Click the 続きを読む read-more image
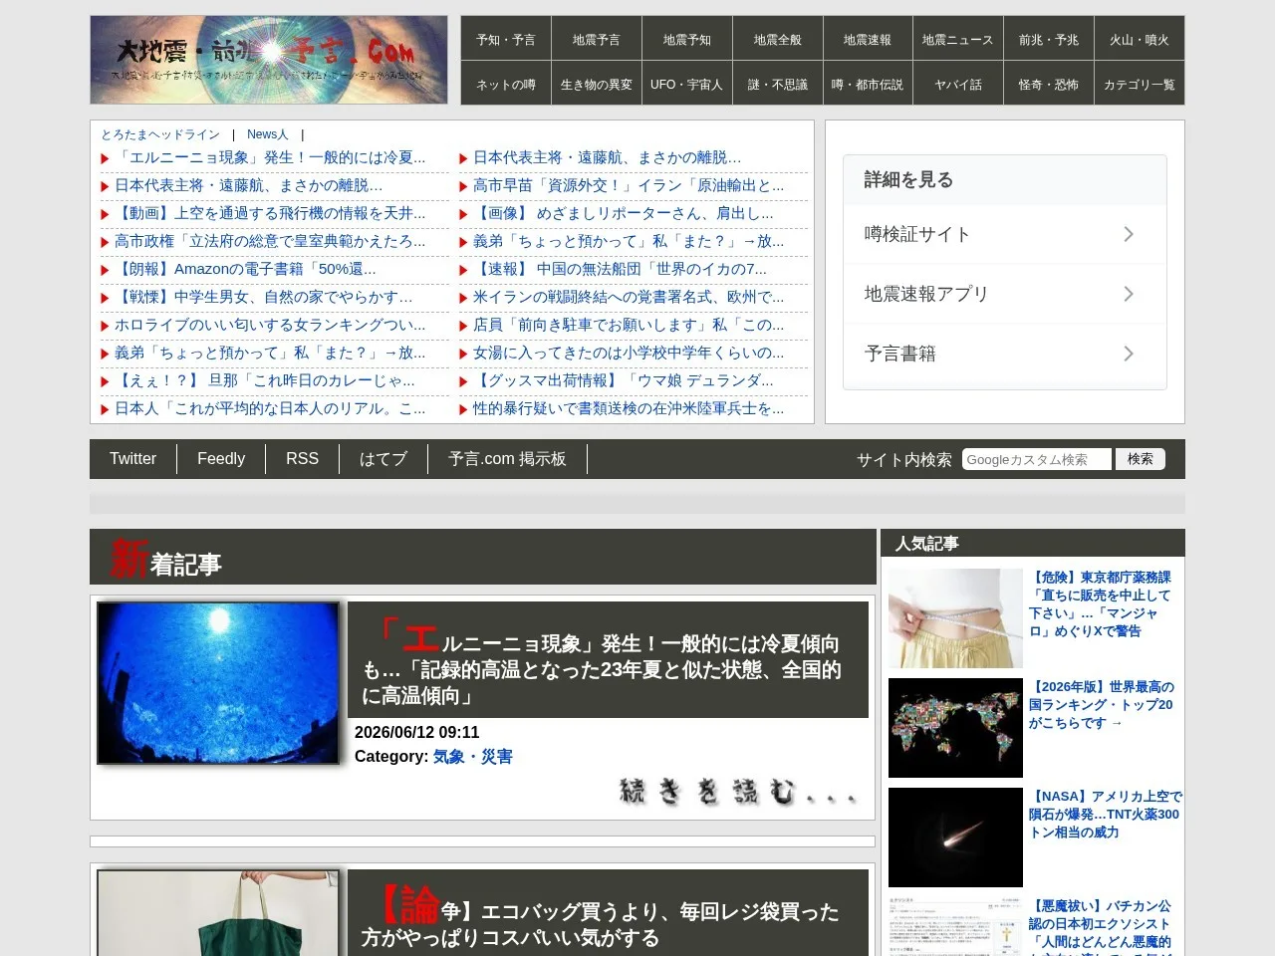Screen dimensions: 1275x956 click(x=737, y=792)
